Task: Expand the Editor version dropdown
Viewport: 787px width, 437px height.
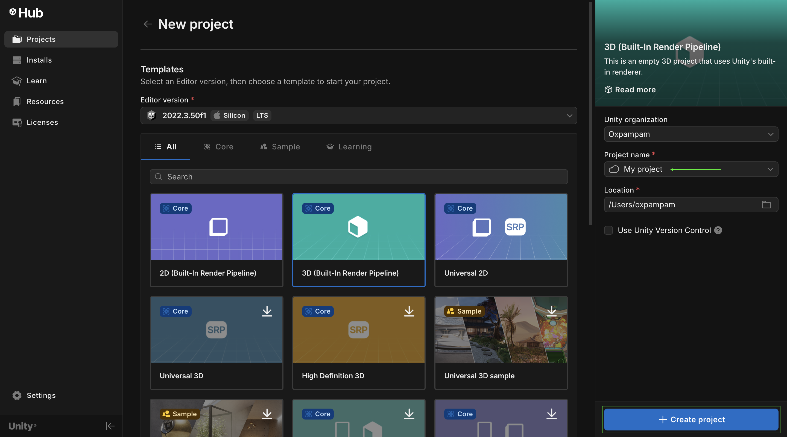Action: click(569, 115)
